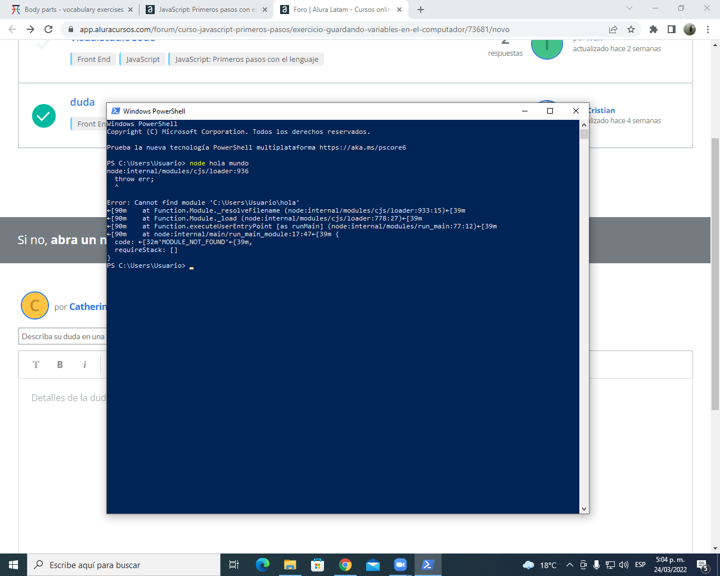Click the PowerShell window title bar icon
The height and width of the screenshot is (576, 720).
[x=116, y=111]
